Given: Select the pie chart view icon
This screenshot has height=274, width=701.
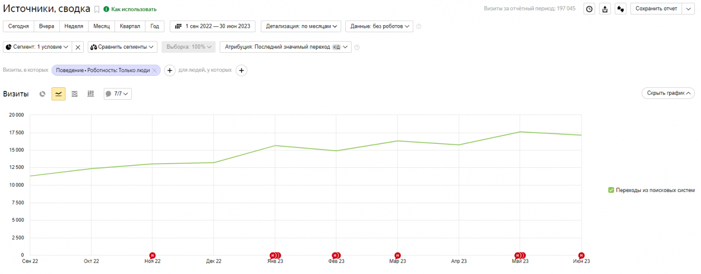Looking at the screenshot, I should coord(43,94).
